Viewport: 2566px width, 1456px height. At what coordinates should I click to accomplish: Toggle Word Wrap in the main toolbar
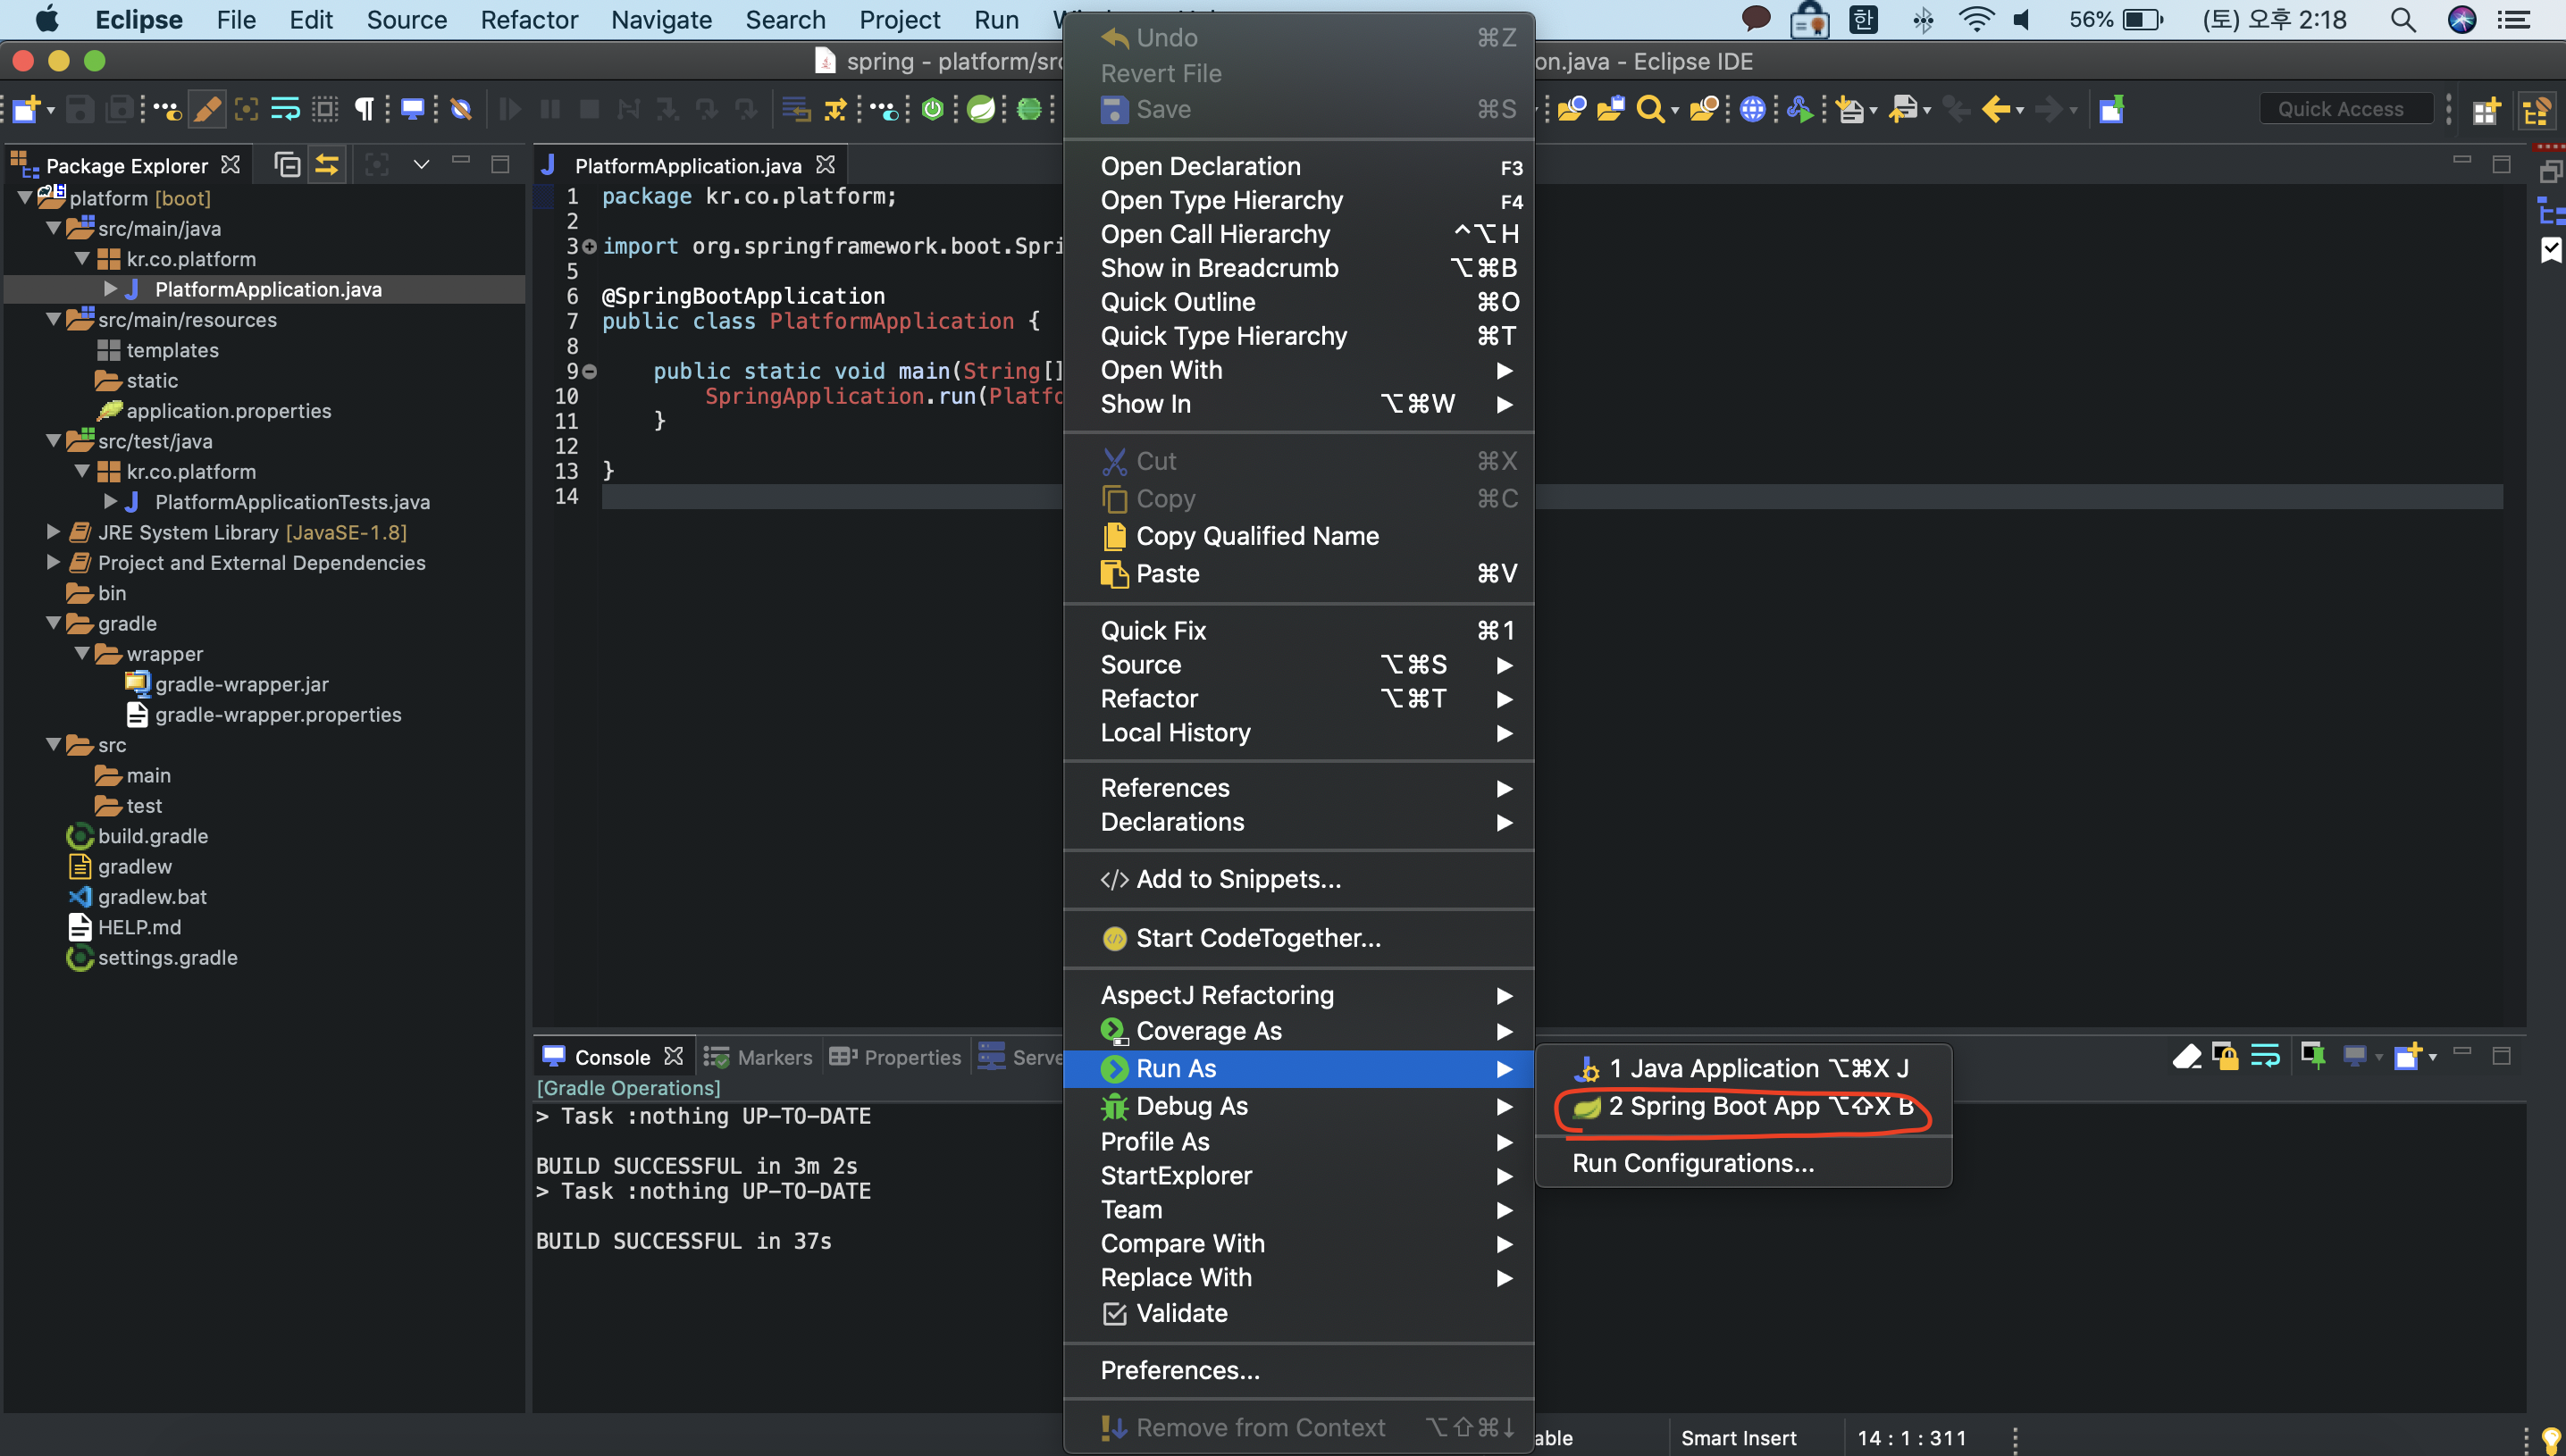pyautogui.click(x=285, y=109)
